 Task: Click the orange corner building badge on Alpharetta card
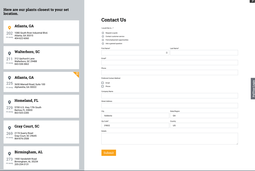(77, 74)
